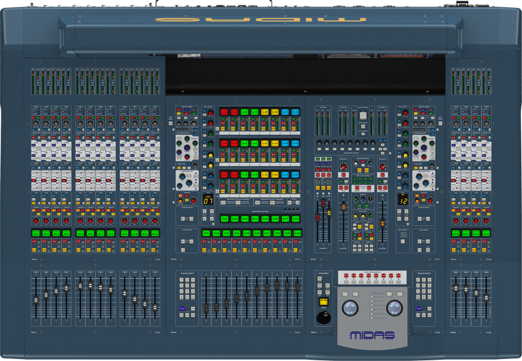The image size is (522, 361).
Task: Click the orange "12" numeric display
Action: point(403,201)
